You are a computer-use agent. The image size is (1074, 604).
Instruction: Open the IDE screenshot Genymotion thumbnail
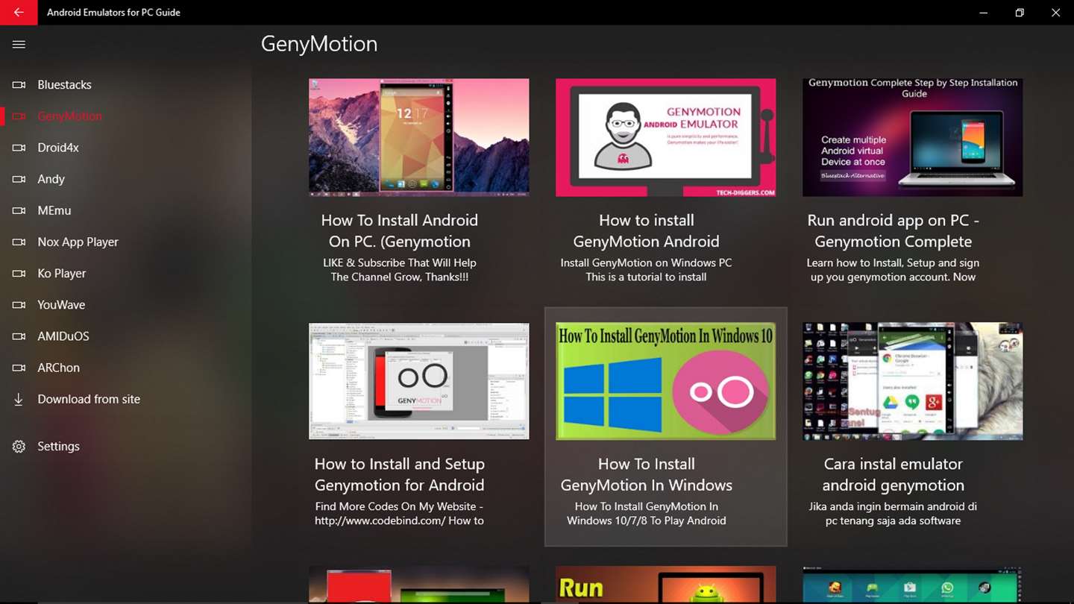tap(419, 381)
